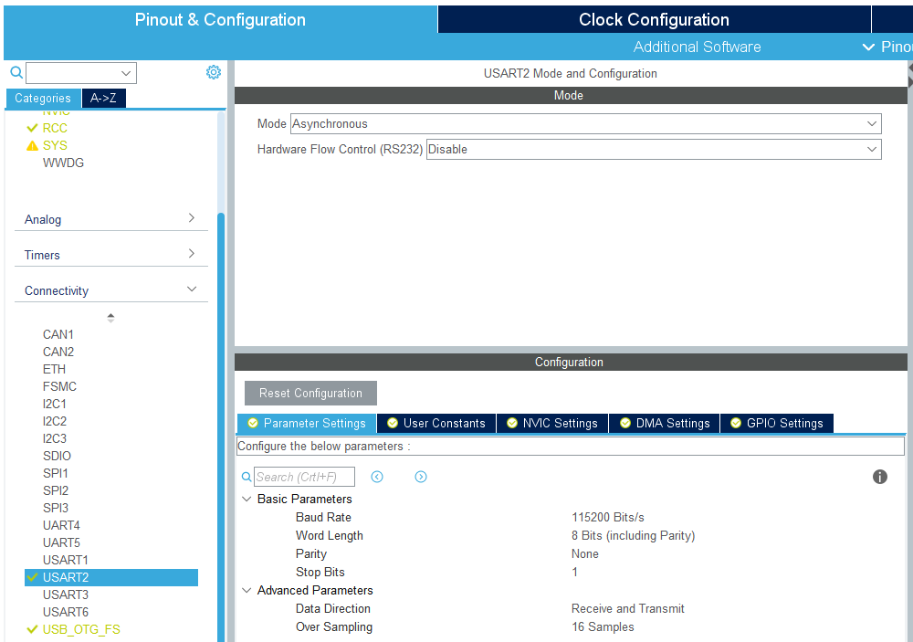
Task: Select SPI2 peripheral
Action: pos(56,491)
